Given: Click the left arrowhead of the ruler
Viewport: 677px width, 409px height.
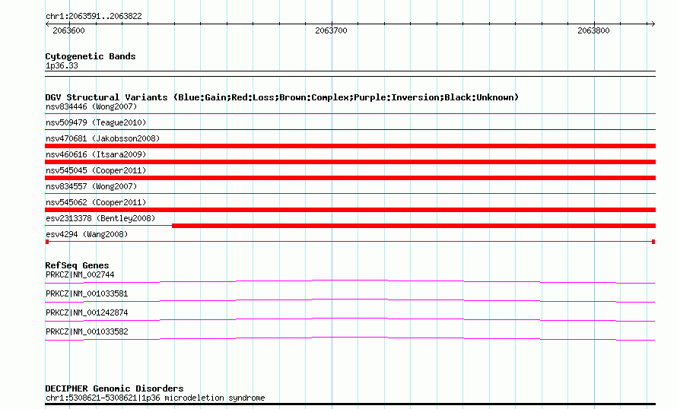Looking at the screenshot, I should [x=47, y=24].
